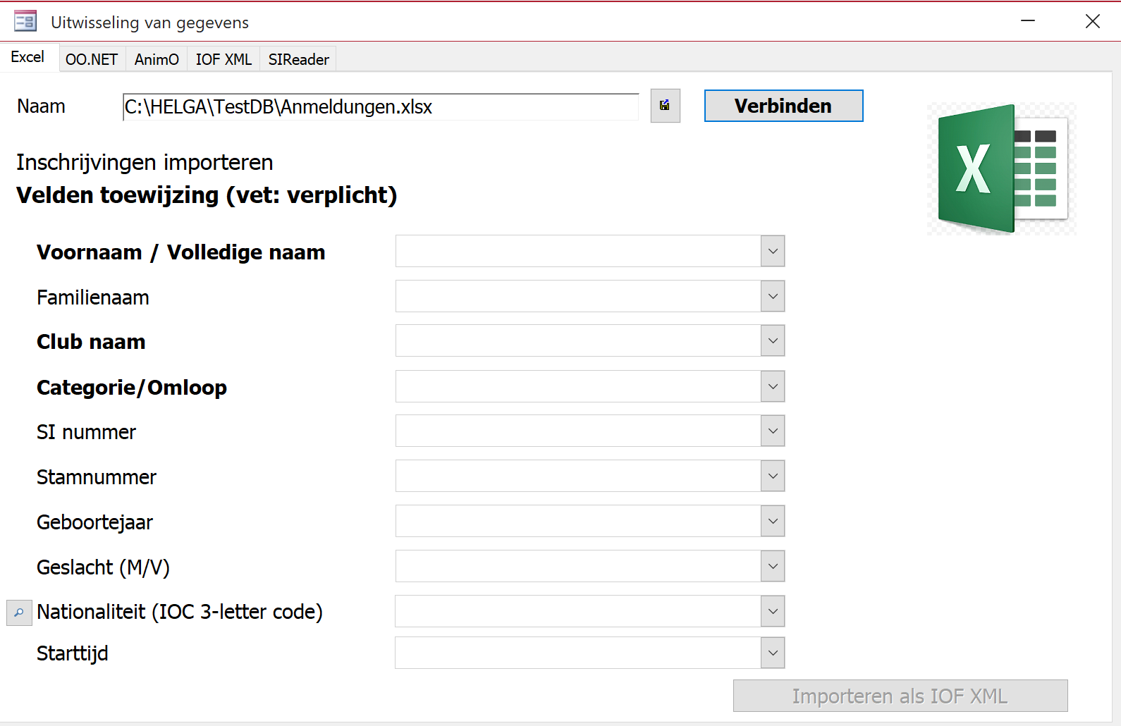Click into the Naam file path field

[381, 107]
